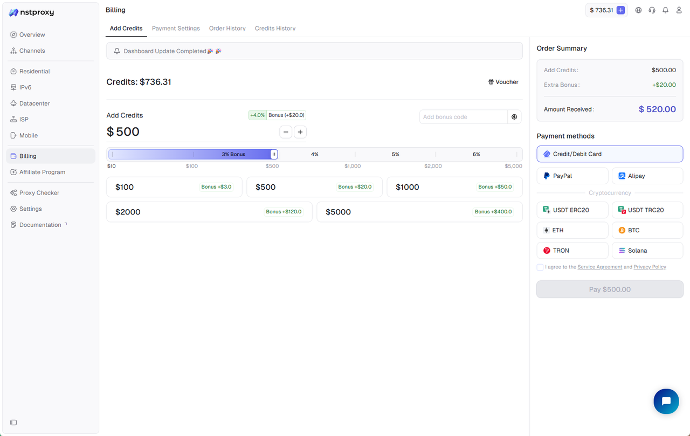The image size is (690, 436).
Task: Collapse the sidebar using the bottom panel icon
Action: [x=13, y=423]
